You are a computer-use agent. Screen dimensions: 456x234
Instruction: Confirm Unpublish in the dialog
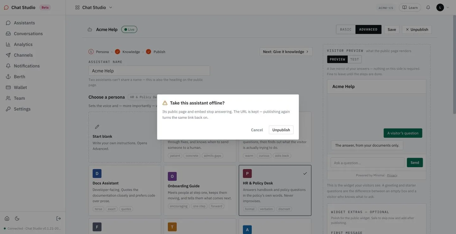tap(281, 130)
